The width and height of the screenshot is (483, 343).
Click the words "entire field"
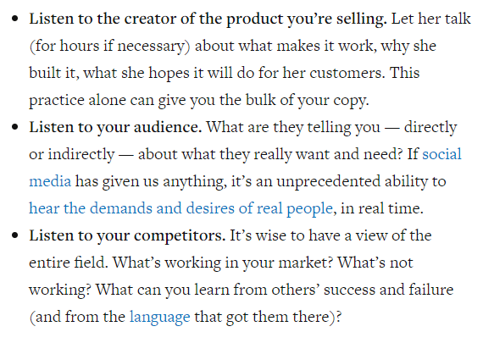67,263
